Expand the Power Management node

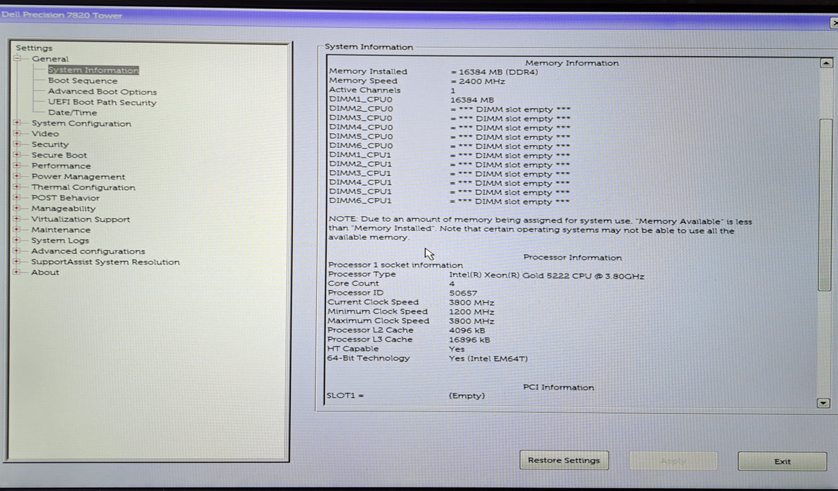coord(17,176)
